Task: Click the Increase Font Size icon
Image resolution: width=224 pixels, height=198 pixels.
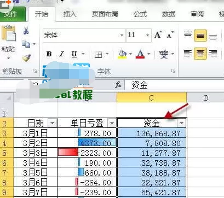Action: (158, 35)
